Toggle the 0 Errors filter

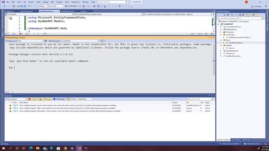point(33,99)
